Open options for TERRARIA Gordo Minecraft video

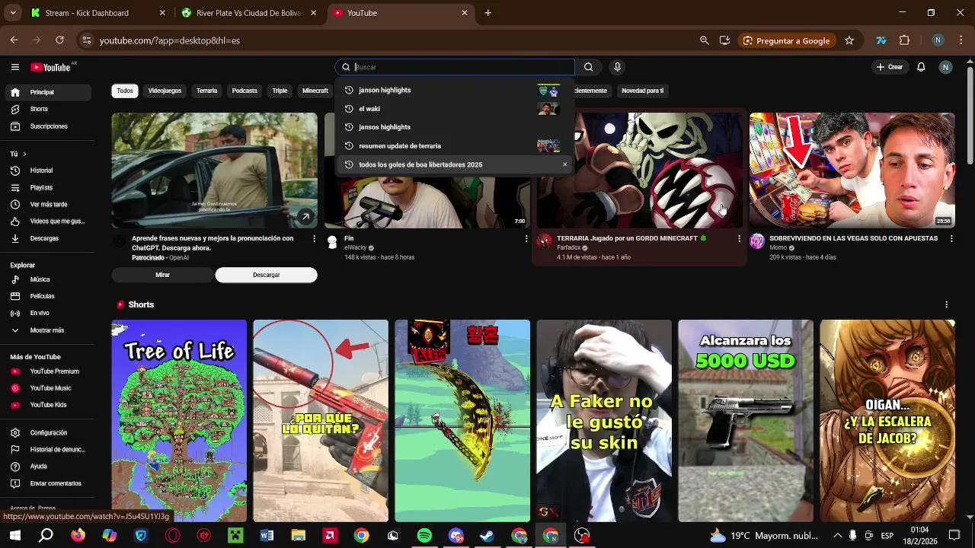tap(739, 238)
